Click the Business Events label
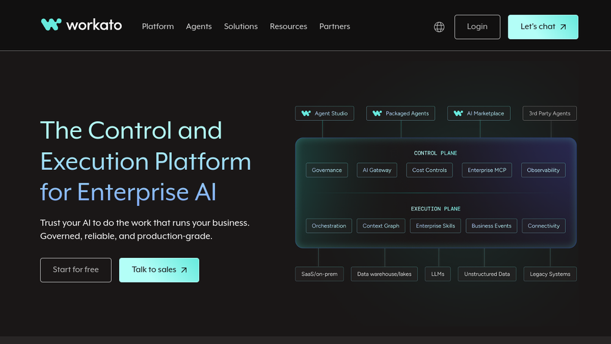Screen dimensions: 611x344 click(491, 226)
